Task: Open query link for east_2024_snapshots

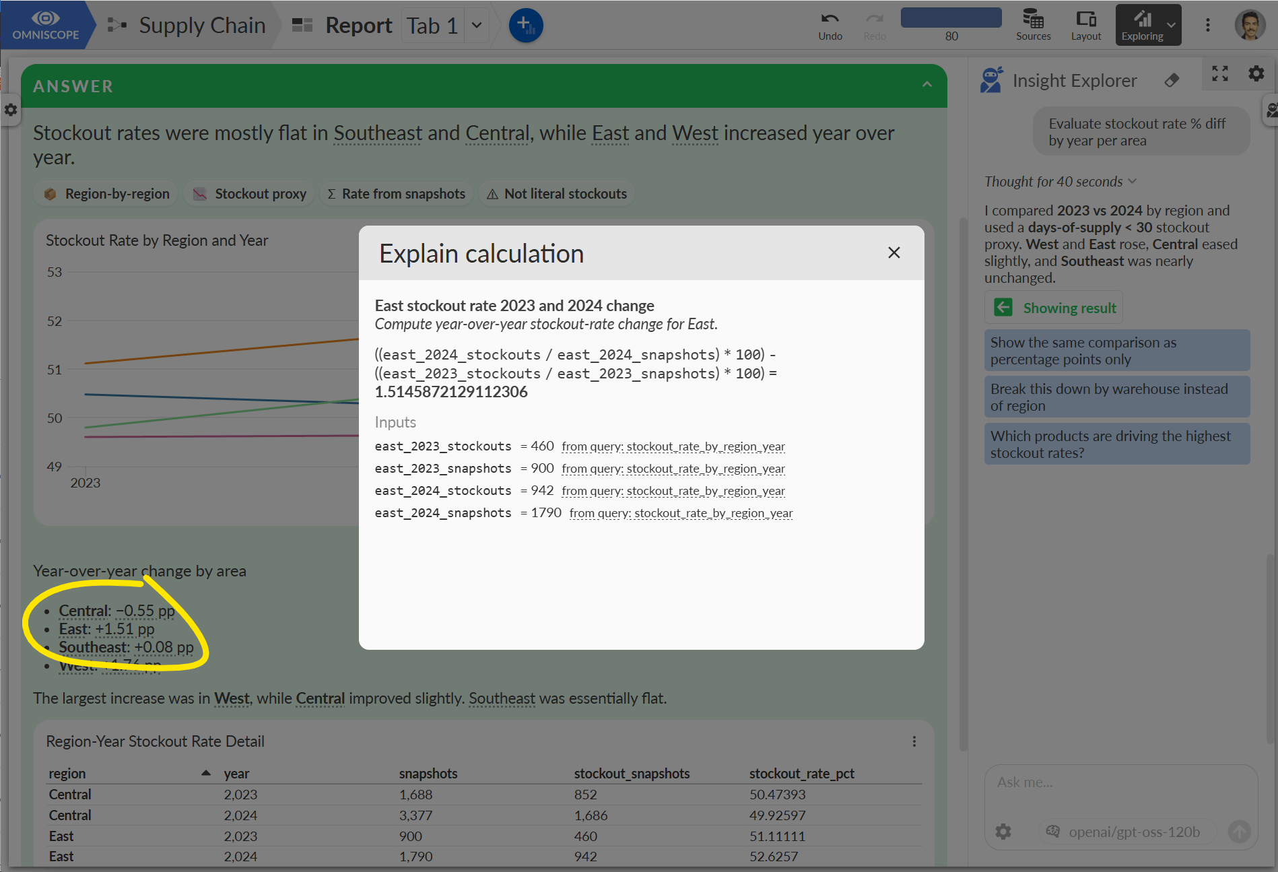Action: tap(681, 513)
